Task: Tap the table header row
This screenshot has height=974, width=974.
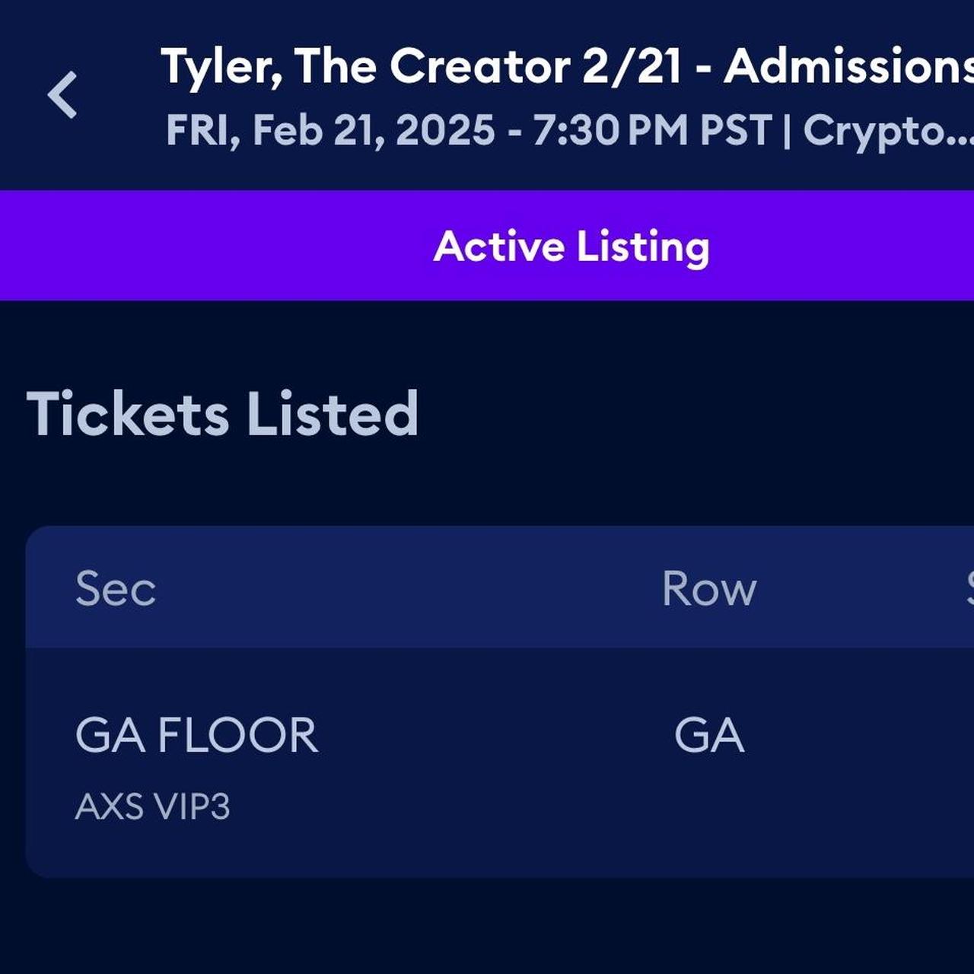Action: point(487,587)
